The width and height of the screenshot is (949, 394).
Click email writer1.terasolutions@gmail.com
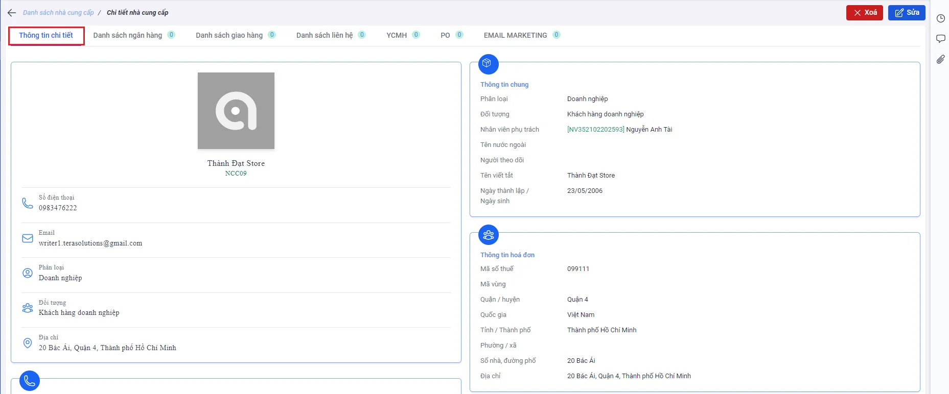coord(90,243)
